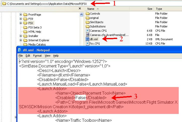The width and height of the screenshot is (182, 122).
Task: Click the Controls folder icon
Action: pos(88,14)
